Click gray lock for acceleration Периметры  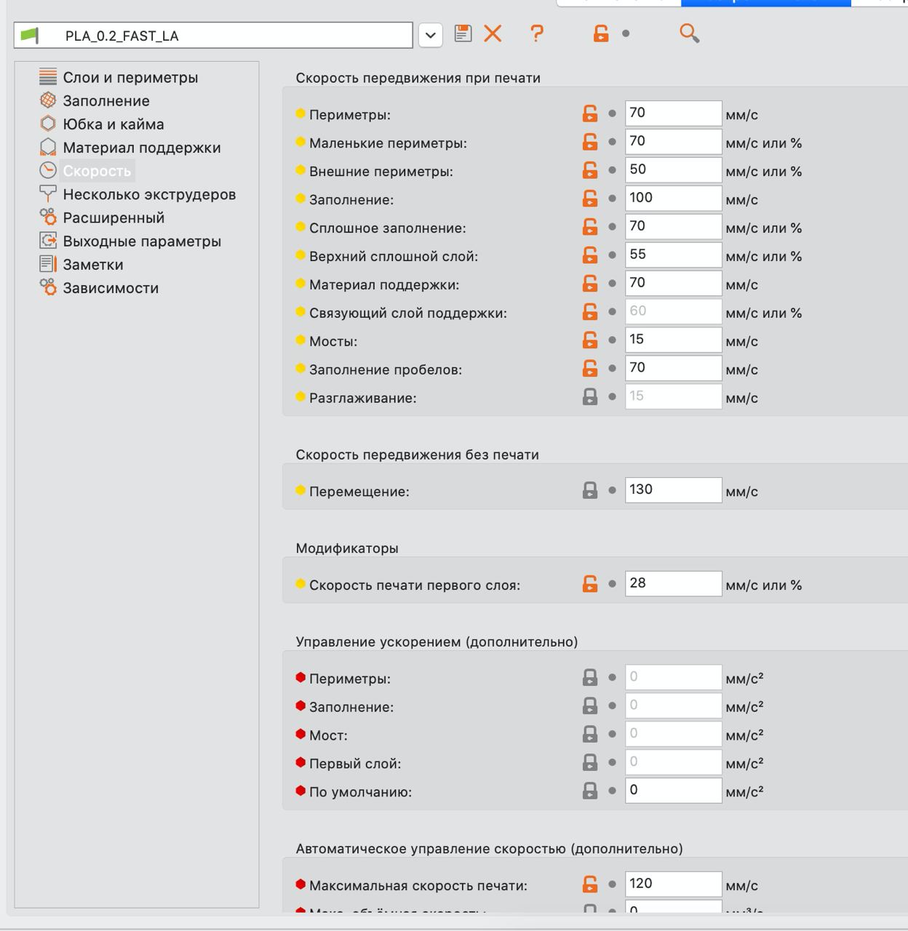(x=590, y=678)
